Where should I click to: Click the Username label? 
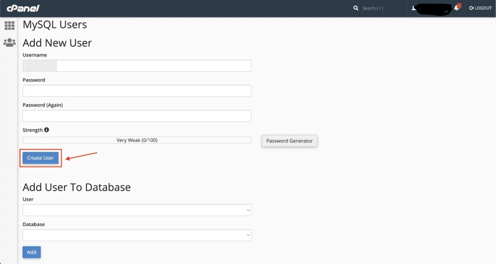pos(35,55)
